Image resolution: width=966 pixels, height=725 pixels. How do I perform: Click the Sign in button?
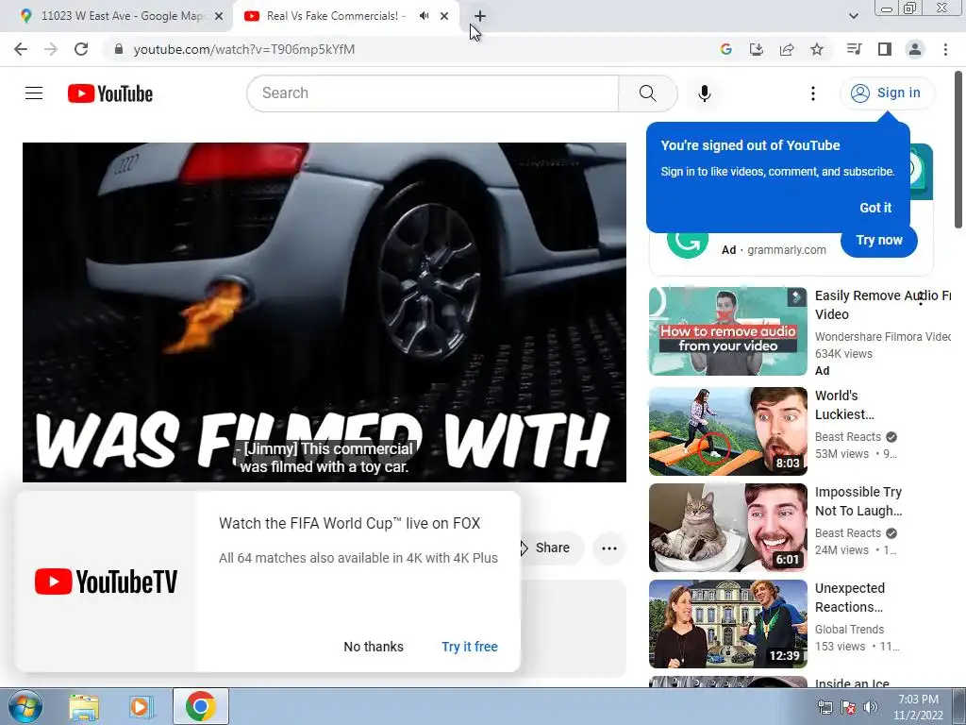tap(887, 93)
